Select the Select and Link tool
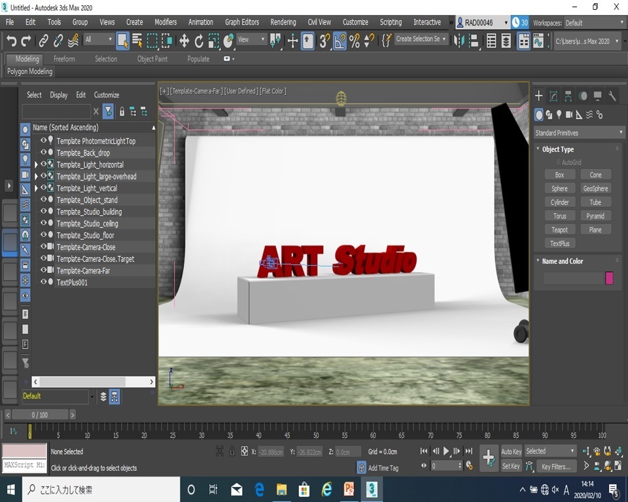The image size is (628, 502). pyautogui.click(x=43, y=41)
